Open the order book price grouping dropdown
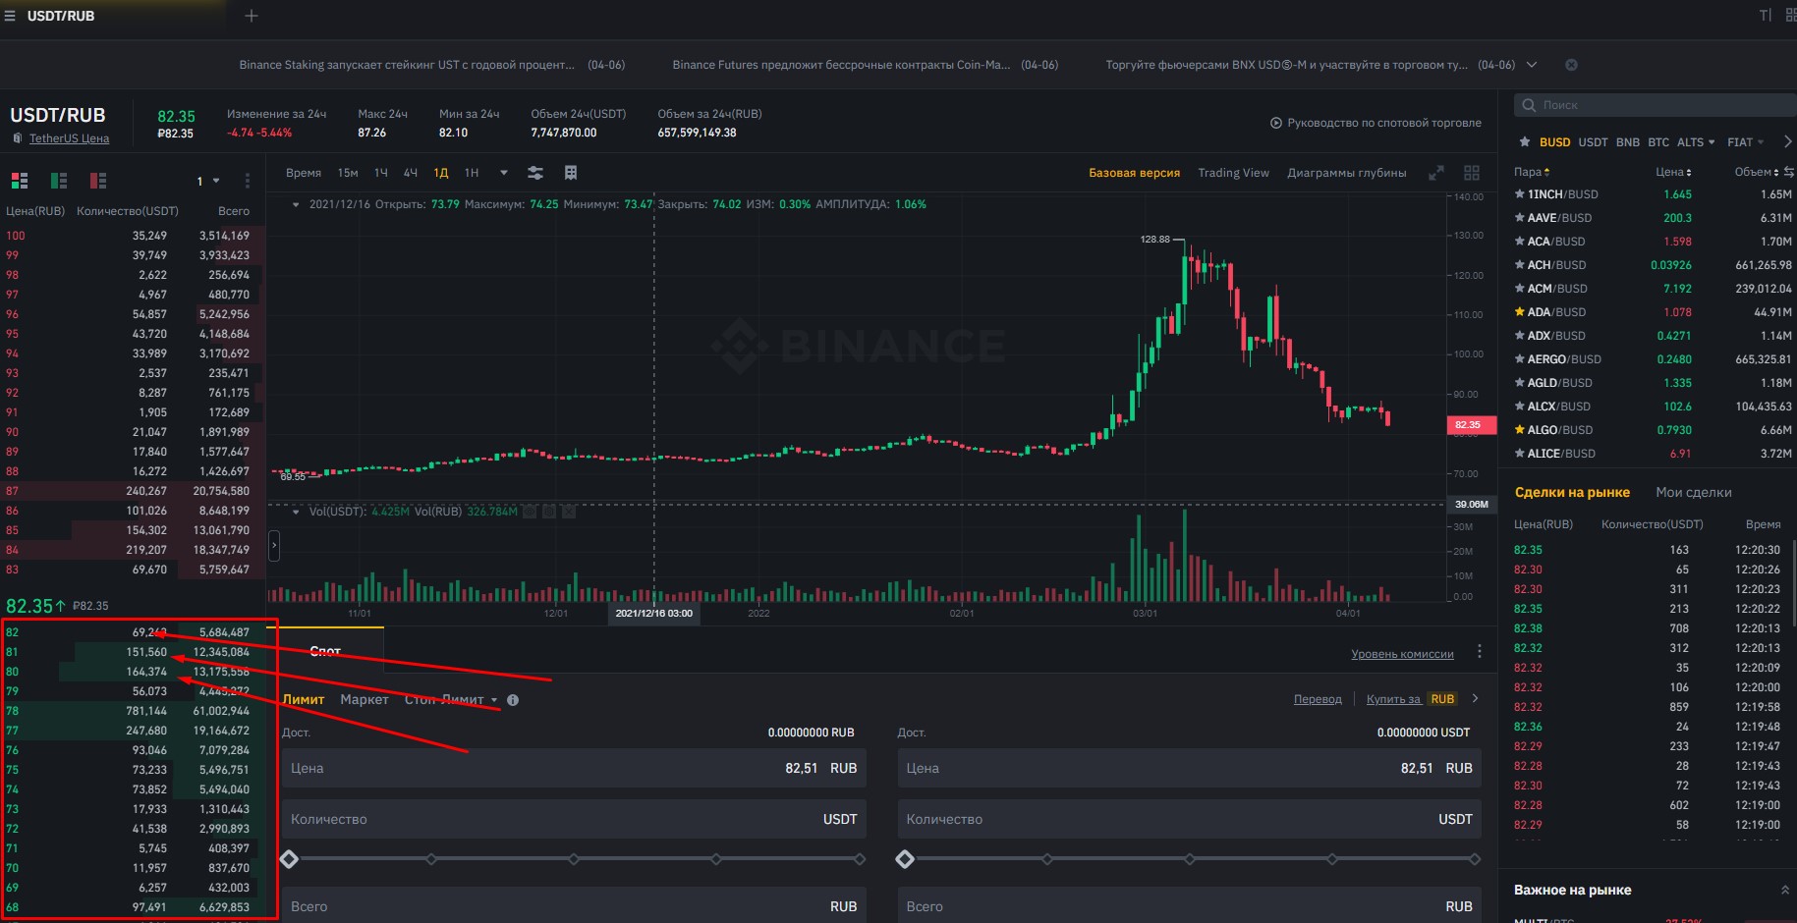This screenshot has height=923, width=1797. 208,181
